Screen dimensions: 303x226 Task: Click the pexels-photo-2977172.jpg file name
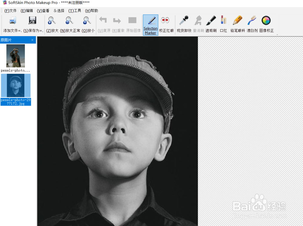[16, 102]
